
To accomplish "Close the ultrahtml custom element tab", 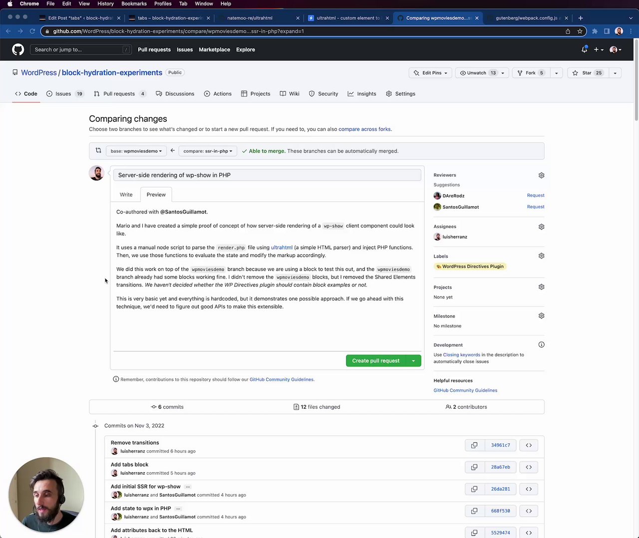I will click(x=387, y=18).
